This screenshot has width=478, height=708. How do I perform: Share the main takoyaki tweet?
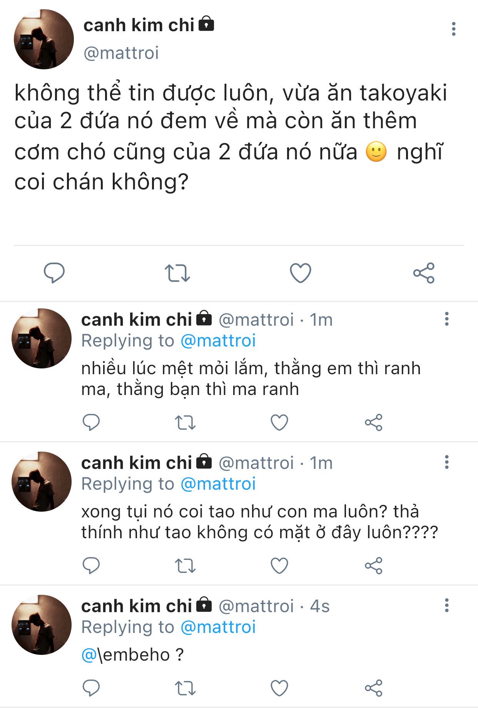click(x=424, y=273)
